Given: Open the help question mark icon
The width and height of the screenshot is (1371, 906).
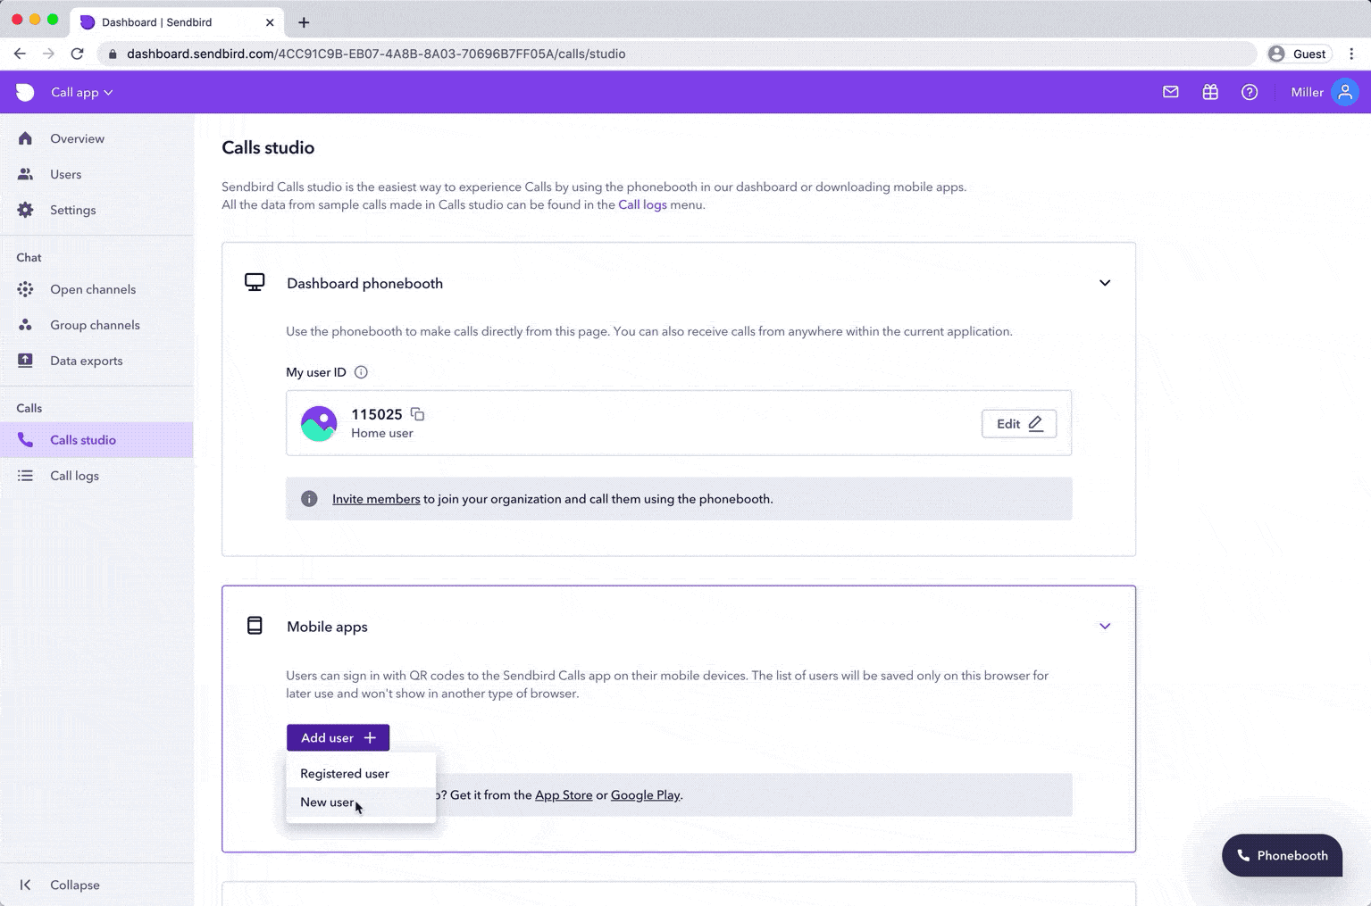Looking at the screenshot, I should click(x=1250, y=92).
